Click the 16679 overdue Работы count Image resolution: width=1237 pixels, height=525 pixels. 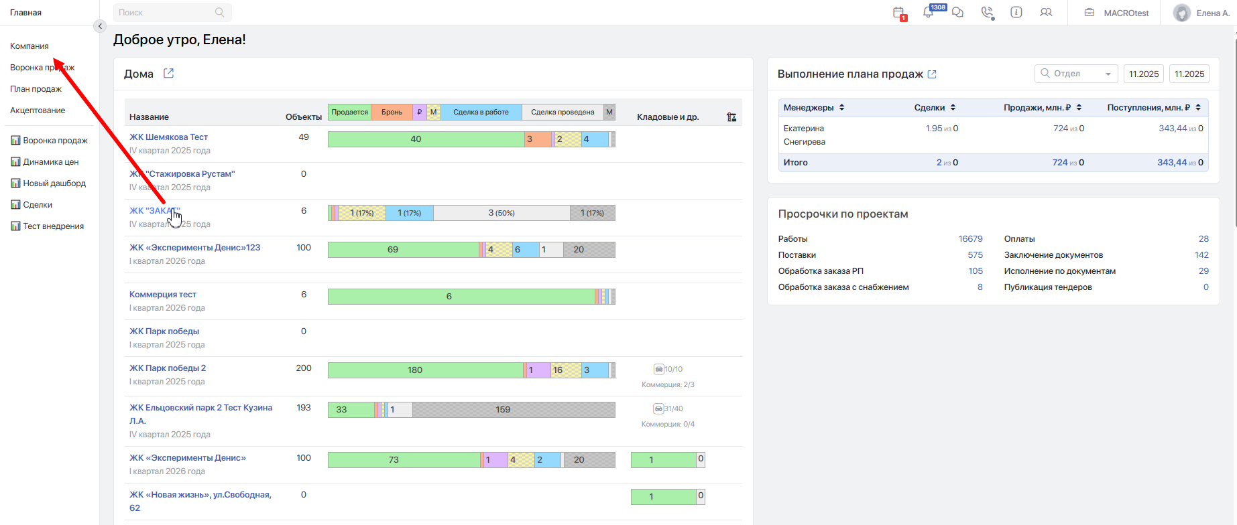(x=970, y=239)
